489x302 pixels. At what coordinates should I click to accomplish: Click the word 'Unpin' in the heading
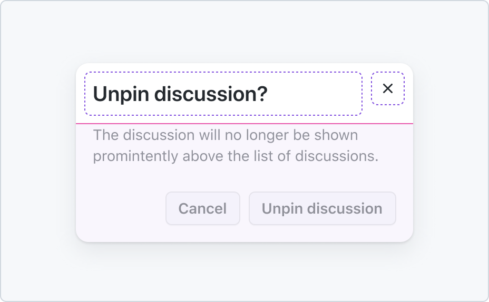coord(121,94)
